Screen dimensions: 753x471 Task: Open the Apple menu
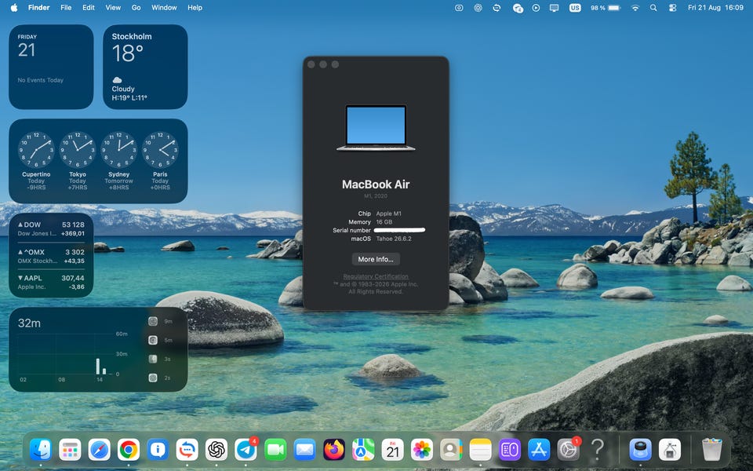coord(14,8)
